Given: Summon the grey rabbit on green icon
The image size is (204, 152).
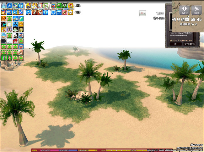Looking at the screenshot, I should (4, 58).
